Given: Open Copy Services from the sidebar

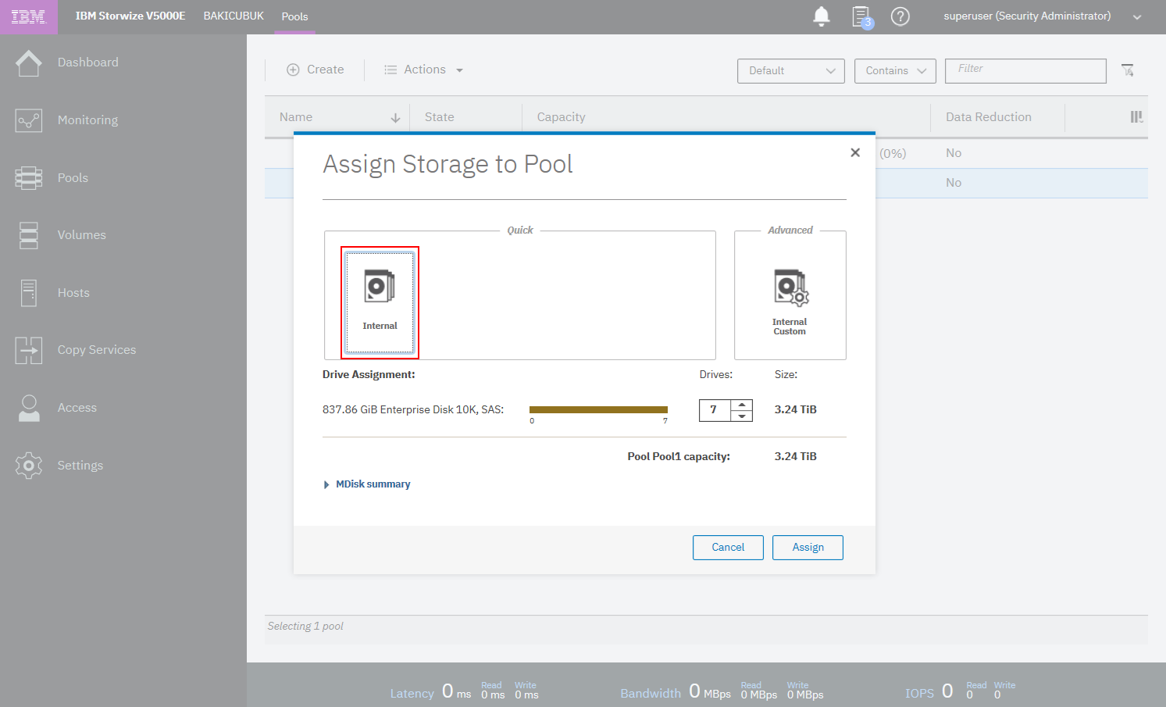Looking at the screenshot, I should click(x=97, y=350).
